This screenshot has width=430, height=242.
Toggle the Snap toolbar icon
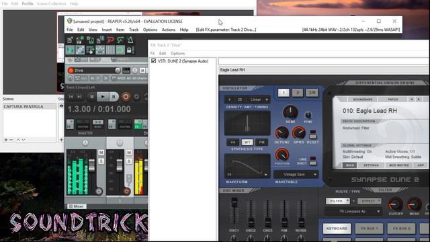(x=120, y=50)
